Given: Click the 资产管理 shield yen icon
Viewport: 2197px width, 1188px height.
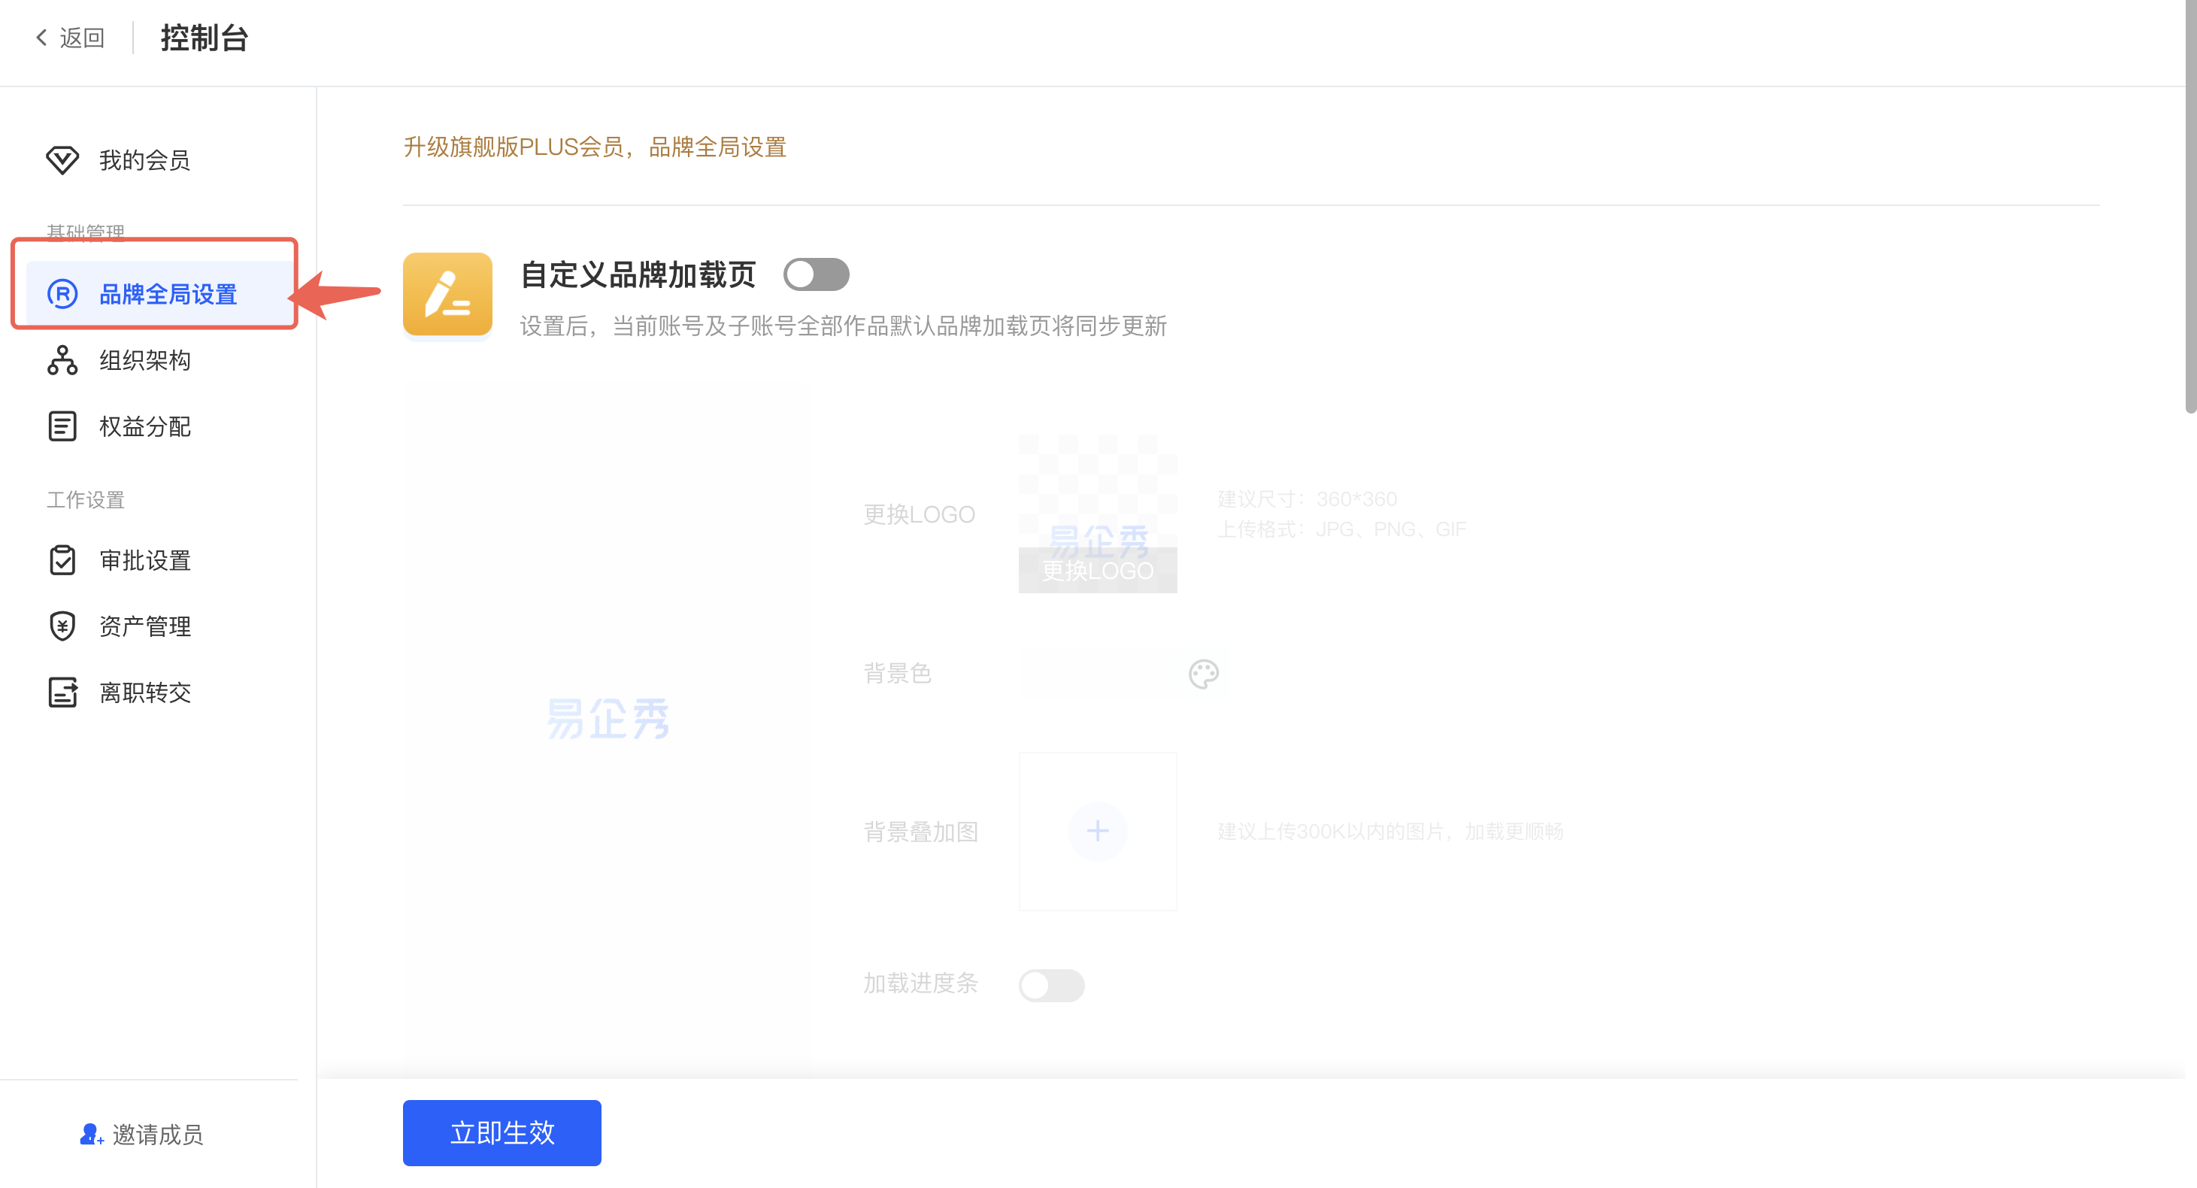Looking at the screenshot, I should click(x=62, y=626).
